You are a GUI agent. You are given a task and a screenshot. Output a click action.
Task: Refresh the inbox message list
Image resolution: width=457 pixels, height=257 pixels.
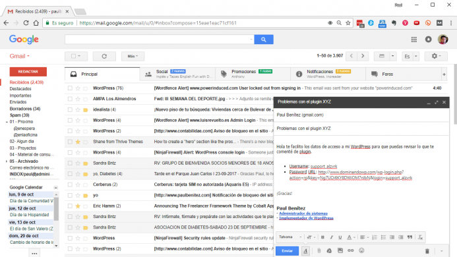[x=104, y=56]
